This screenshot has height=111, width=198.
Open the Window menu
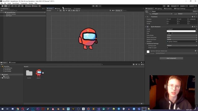(x=31, y=3)
